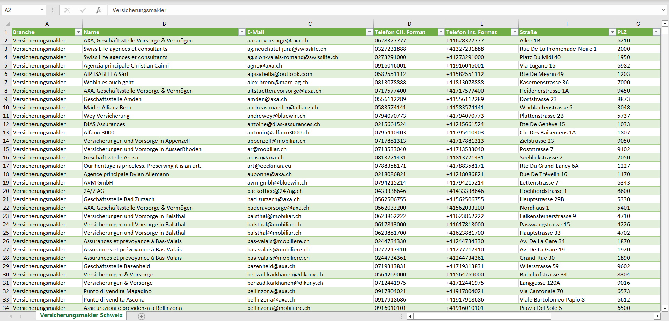Viewport: 669px width, 321px height.
Task: Open the E-Mail column filter dropdown
Action: click(x=369, y=32)
